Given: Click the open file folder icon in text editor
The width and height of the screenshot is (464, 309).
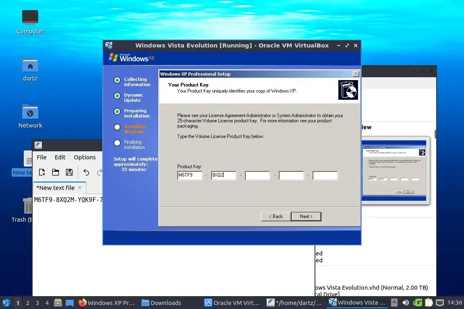Looking at the screenshot, I should click(56, 172).
